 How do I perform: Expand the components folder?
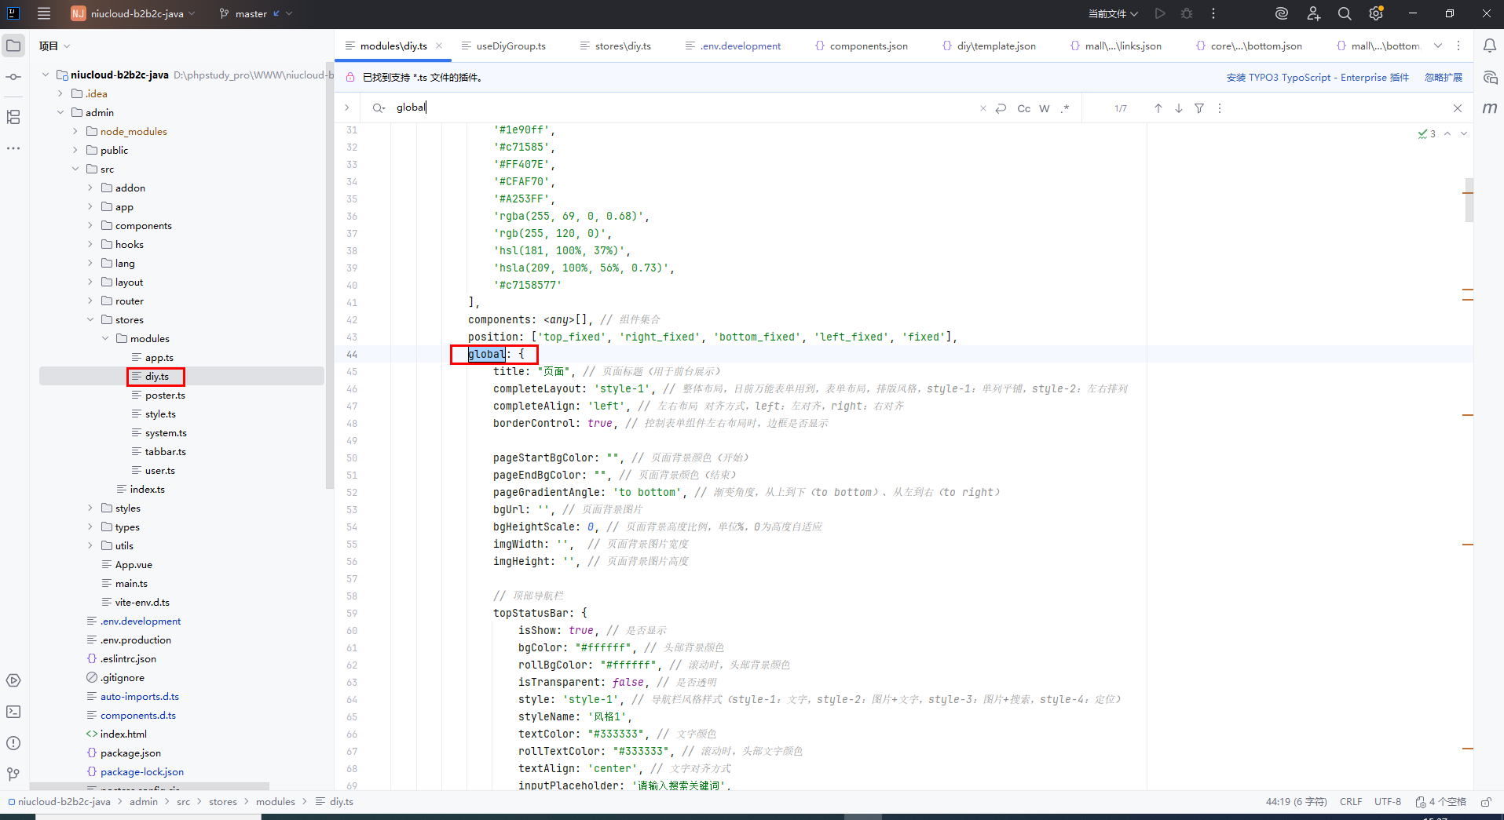(90, 226)
